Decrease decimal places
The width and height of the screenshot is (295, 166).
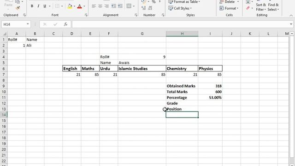pos(150,8)
